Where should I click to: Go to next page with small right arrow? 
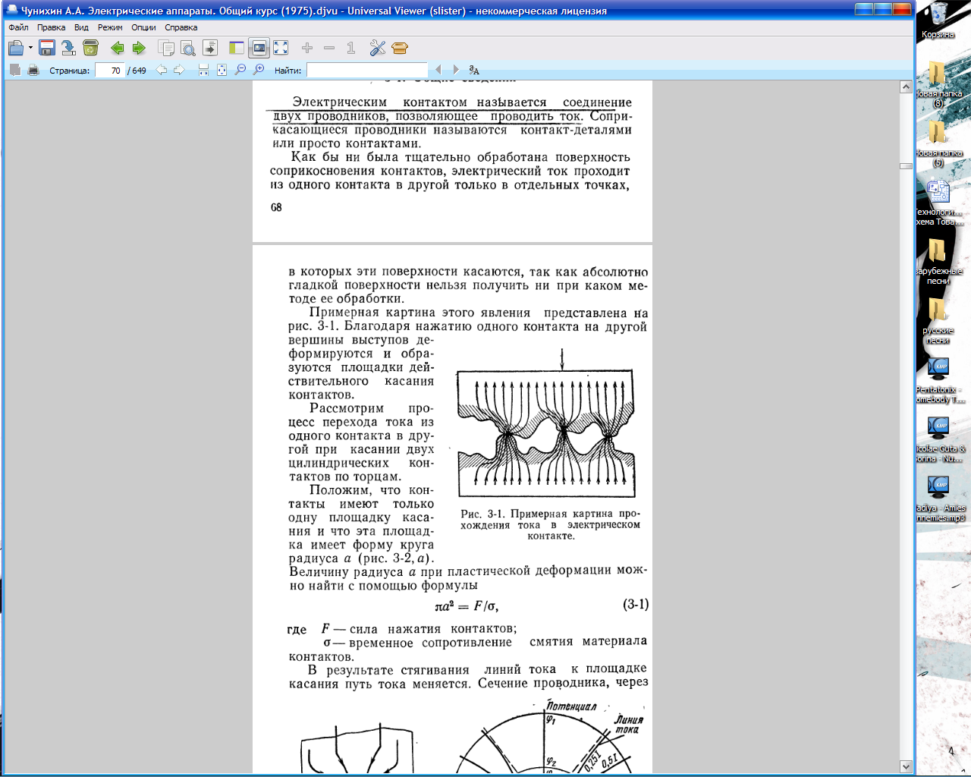(179, 70)
